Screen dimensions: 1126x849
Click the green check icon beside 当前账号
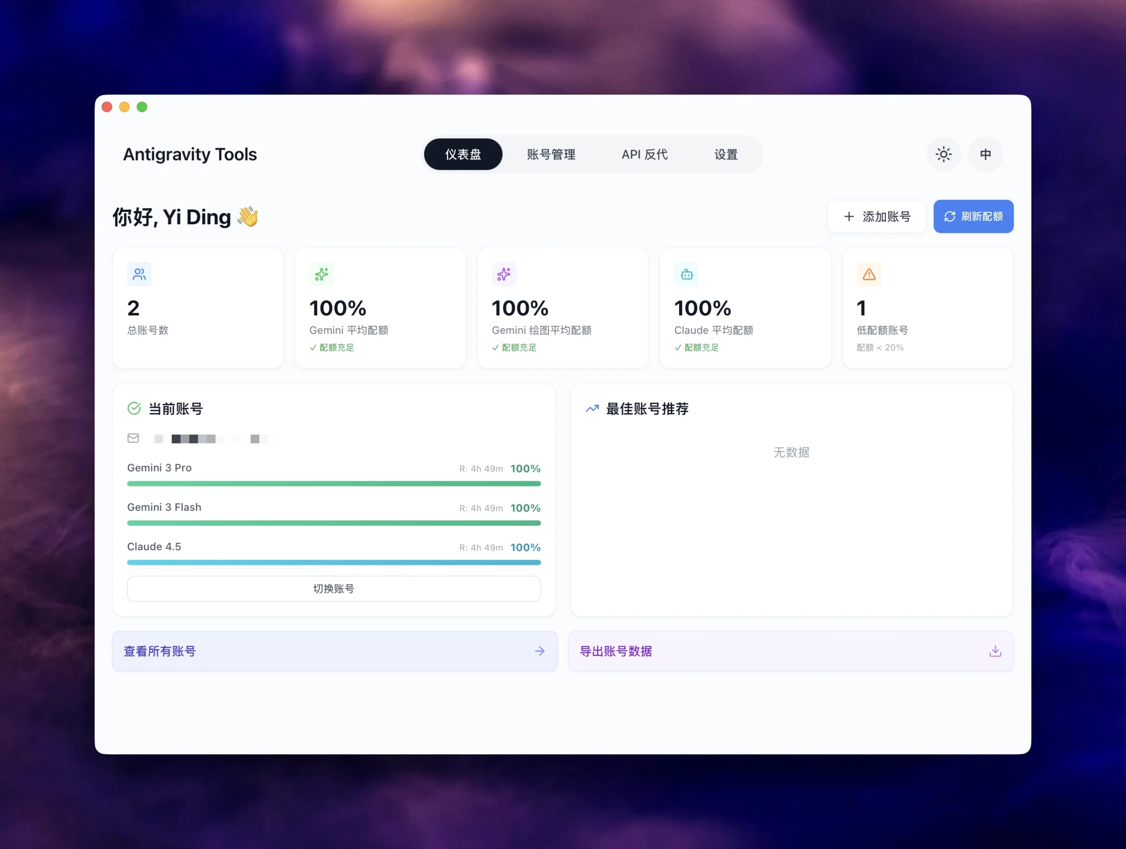click(134, 408)
